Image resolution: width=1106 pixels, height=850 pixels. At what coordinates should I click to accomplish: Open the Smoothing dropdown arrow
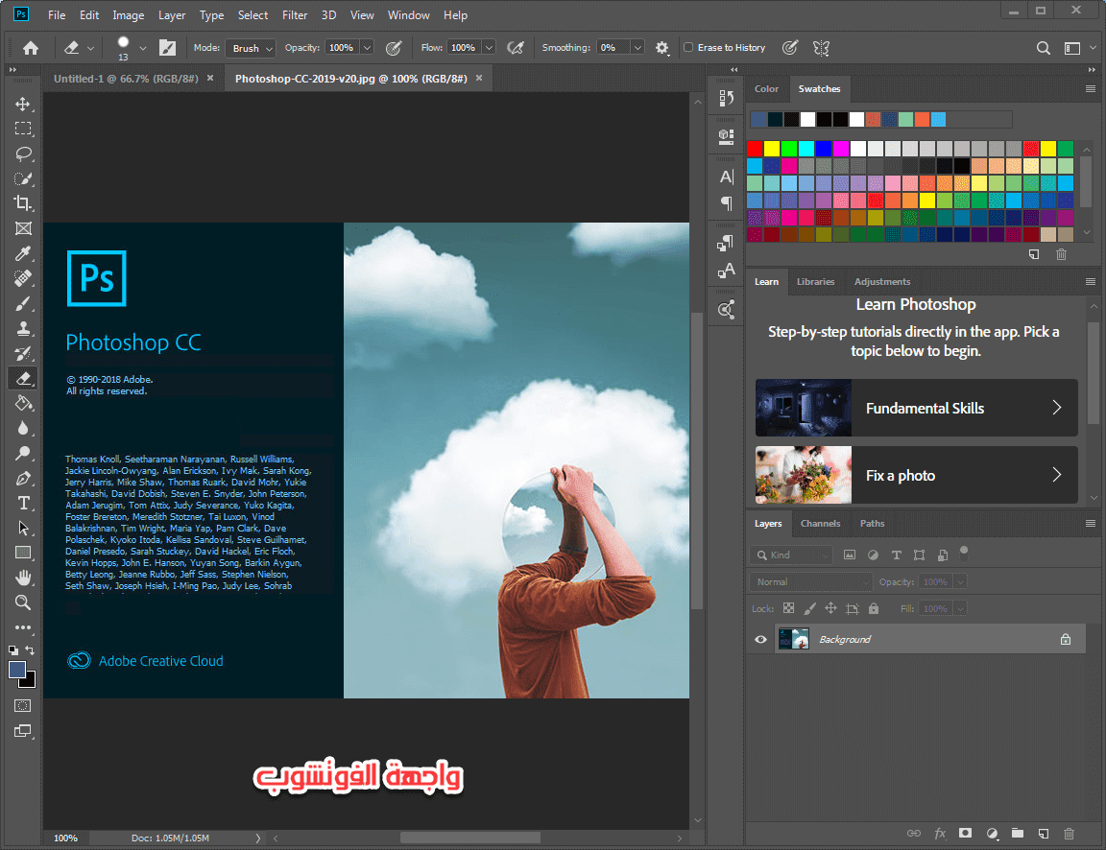point(637,47)
